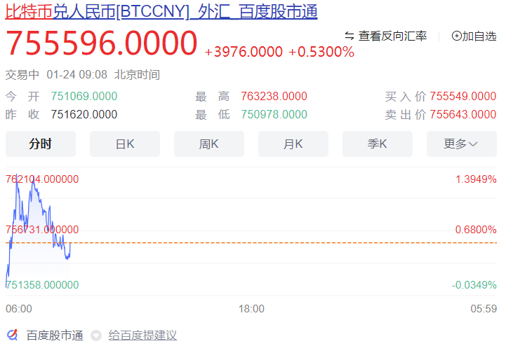The width and height of the screenshot is (506, 346).
Task: Click the 北京时间 label
Action: pyautogui.click(x=137, y=75)
